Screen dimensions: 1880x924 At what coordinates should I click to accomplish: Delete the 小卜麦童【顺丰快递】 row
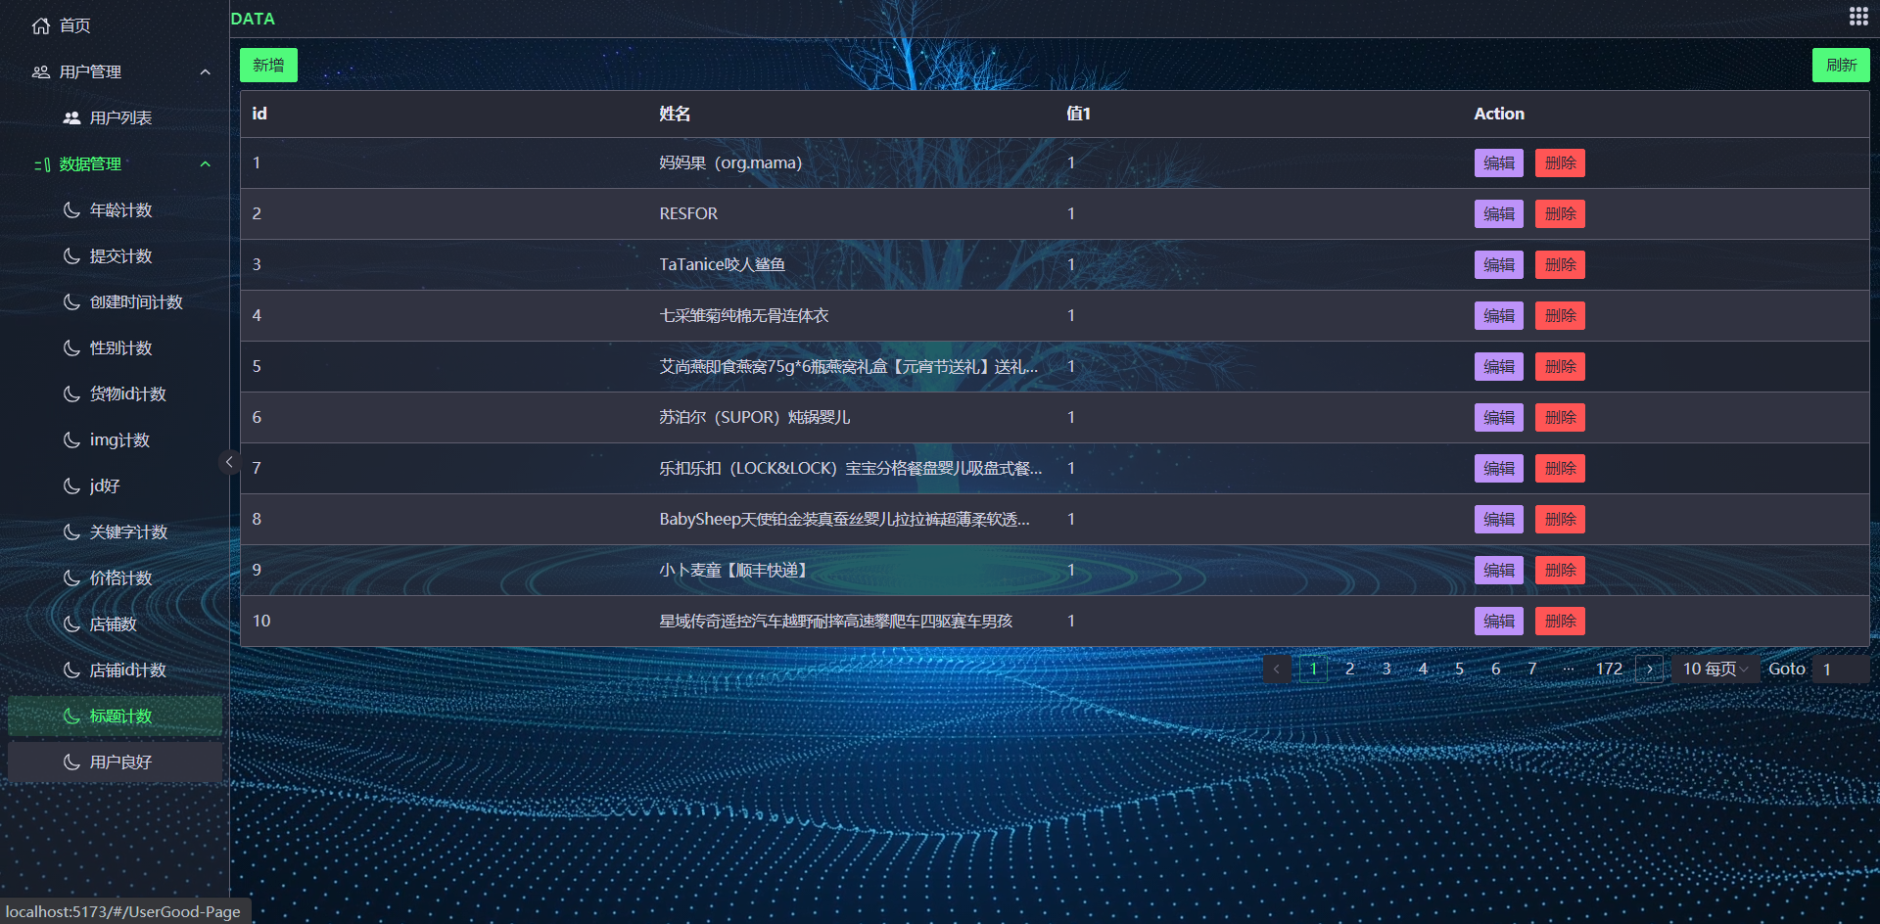coord(1561,571)
